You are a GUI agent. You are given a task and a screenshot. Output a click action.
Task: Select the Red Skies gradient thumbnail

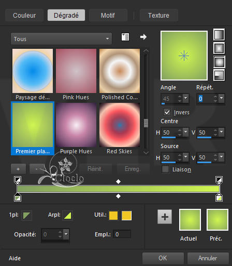(x=120, y=128)
